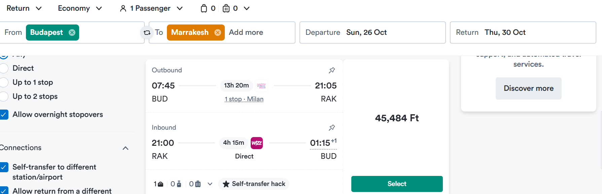Screen dimensions: 602x194
Task: Swap origin and destination cities
Action: click(147, 33)
